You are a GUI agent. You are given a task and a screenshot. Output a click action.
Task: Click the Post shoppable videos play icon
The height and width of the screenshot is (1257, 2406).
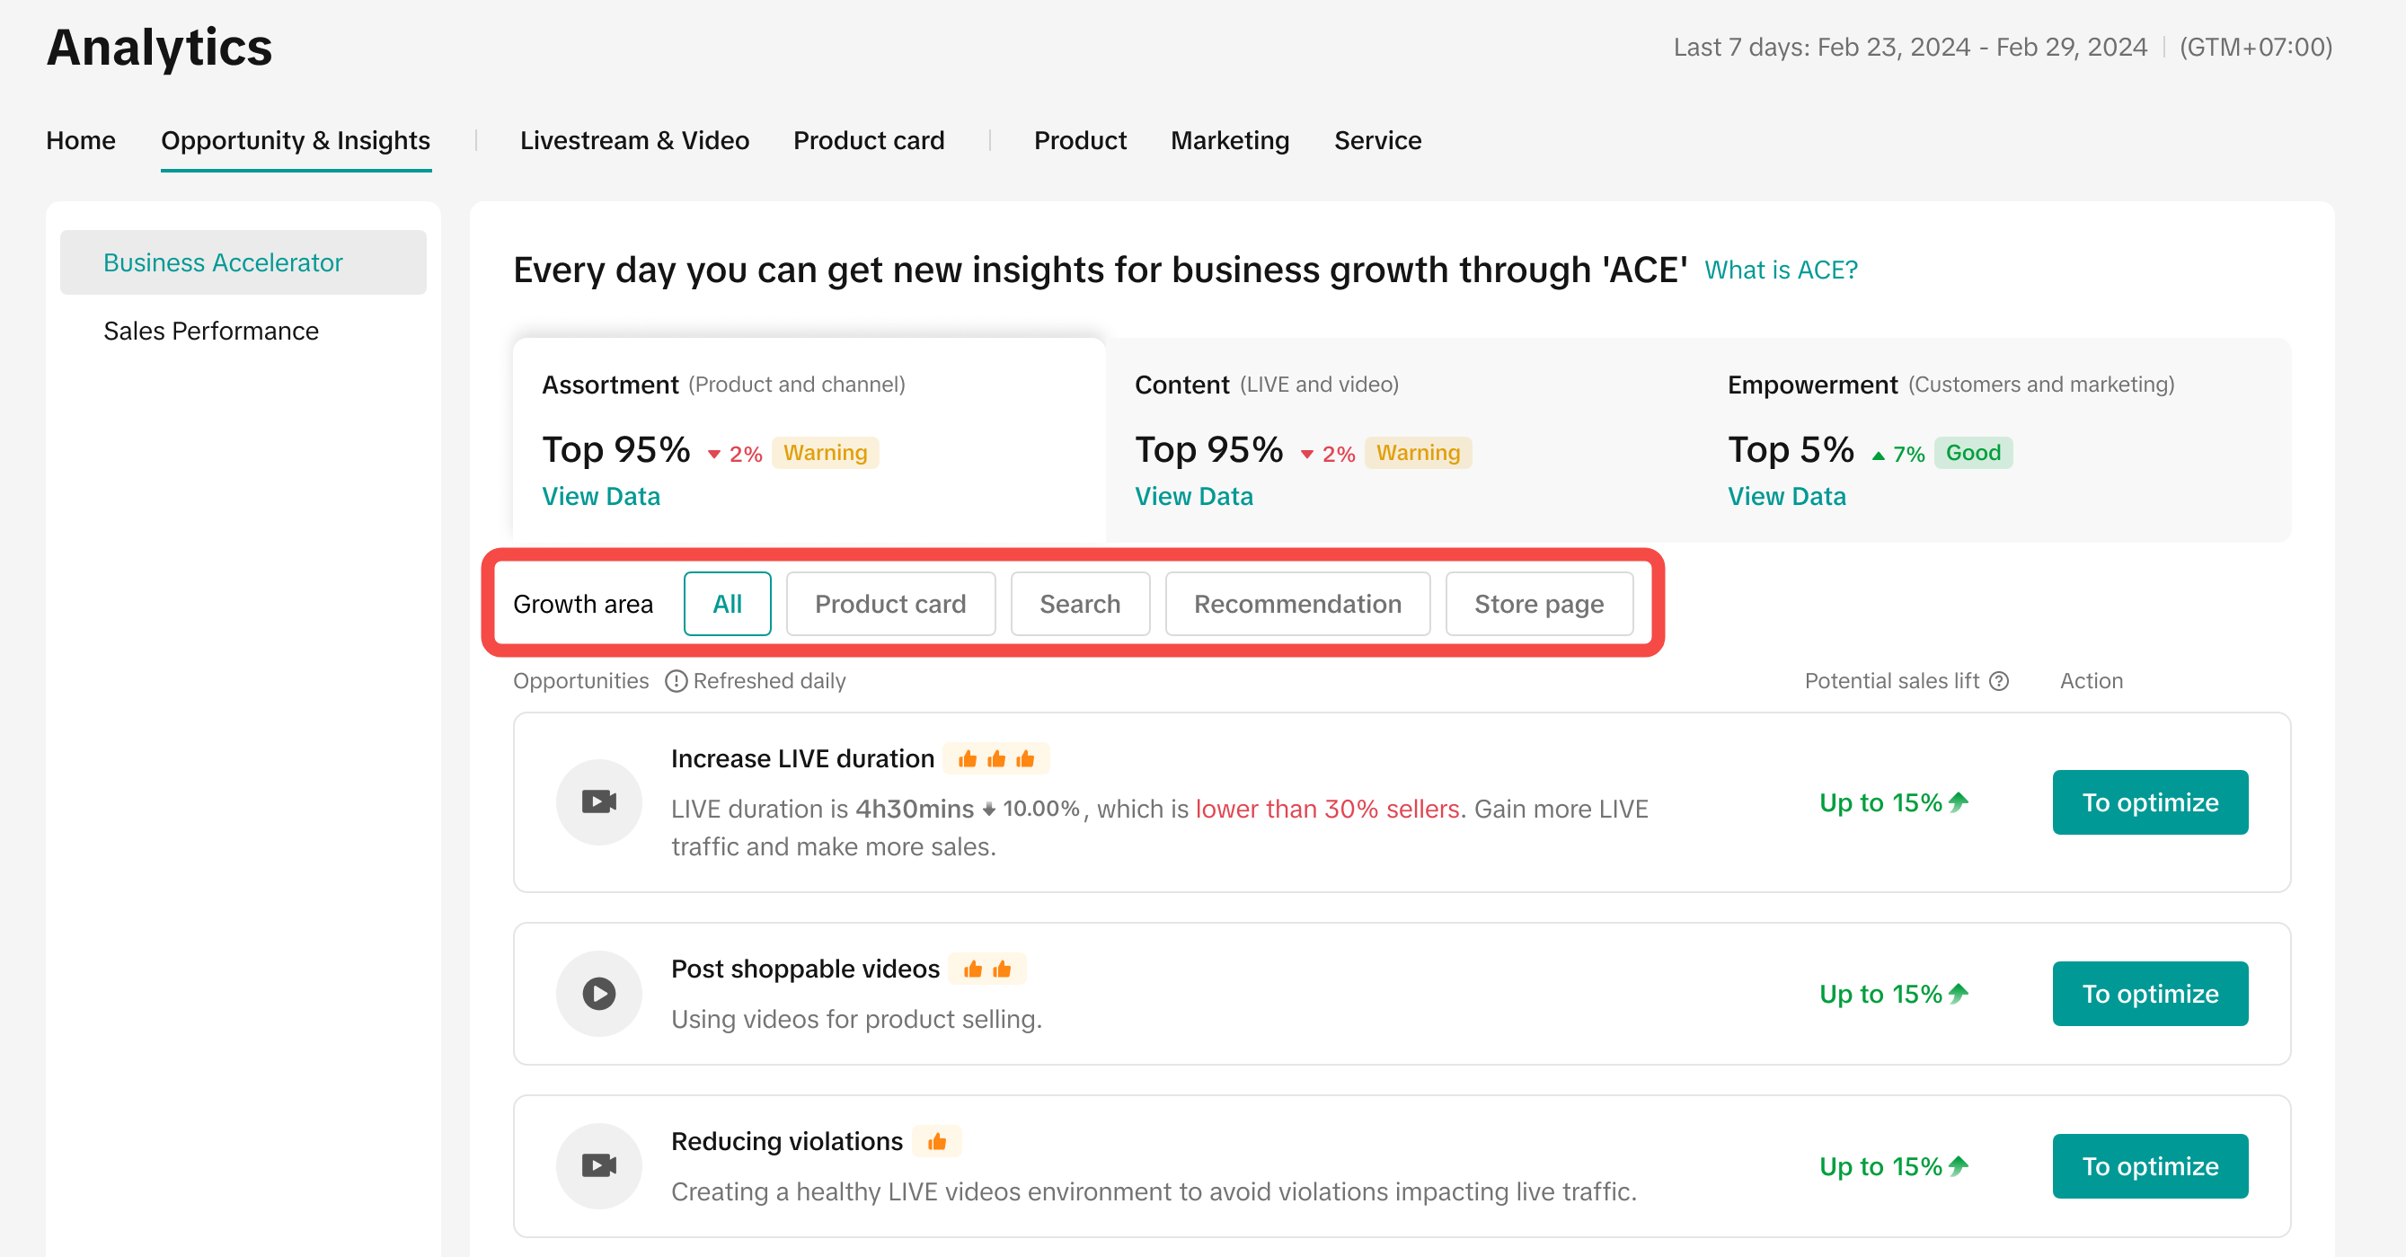(x=598, y=993)
